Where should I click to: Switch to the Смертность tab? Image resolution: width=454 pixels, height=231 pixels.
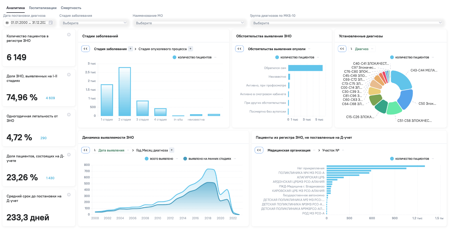coord(71,8)
